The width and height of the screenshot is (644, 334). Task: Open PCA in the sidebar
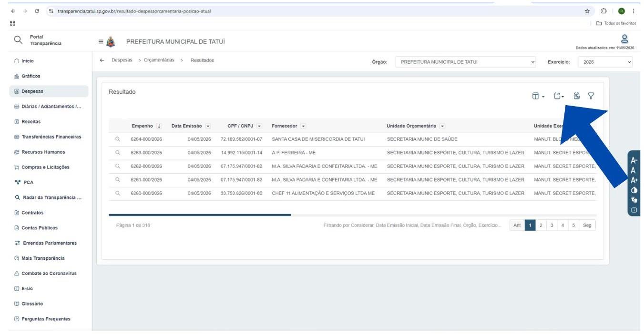(x=48, y=182)
